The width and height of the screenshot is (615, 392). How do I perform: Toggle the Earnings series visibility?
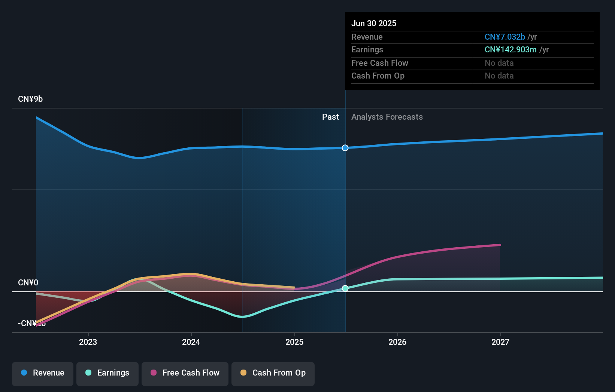point(107,373)
